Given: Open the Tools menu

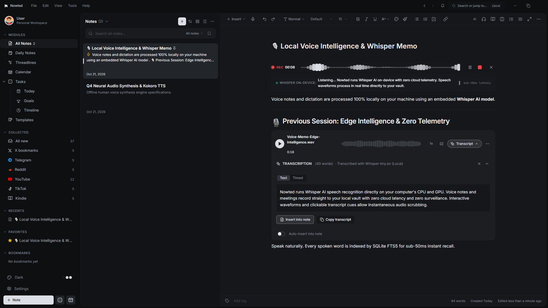Looking at the screenshot, I should point(72,6).
